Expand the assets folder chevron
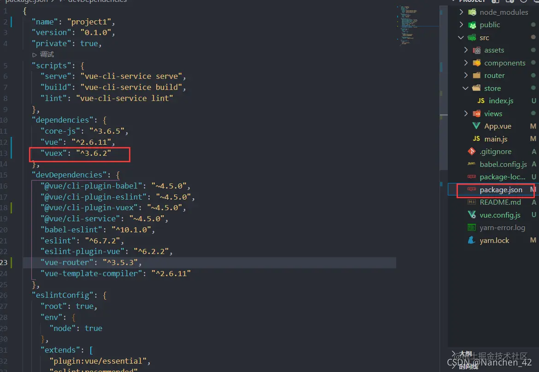The height and width of the screenshot is (372, 539). click(466, 50)
